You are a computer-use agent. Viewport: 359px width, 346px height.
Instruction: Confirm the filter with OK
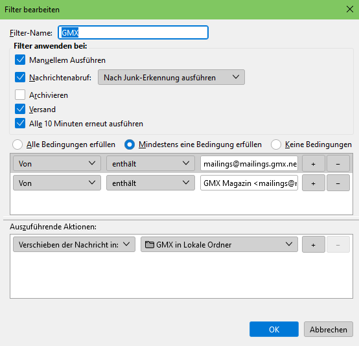click(274, 329)
